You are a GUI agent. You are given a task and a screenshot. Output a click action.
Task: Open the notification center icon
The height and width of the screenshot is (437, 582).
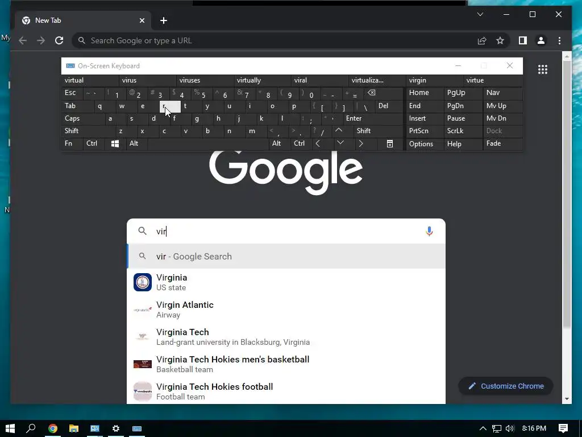[x=563, y=428]
